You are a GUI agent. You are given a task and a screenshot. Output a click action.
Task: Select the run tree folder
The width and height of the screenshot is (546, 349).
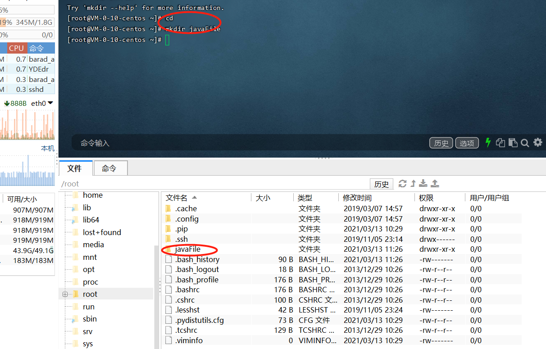click(89, 307)
